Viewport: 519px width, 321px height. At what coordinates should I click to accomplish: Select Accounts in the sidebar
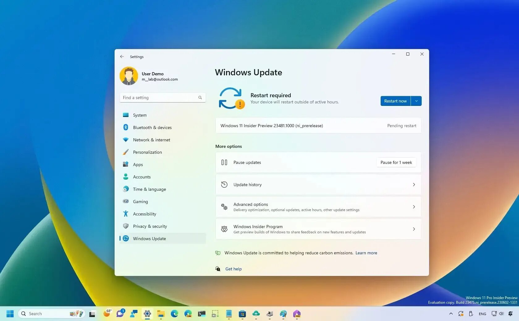(162, 177)
